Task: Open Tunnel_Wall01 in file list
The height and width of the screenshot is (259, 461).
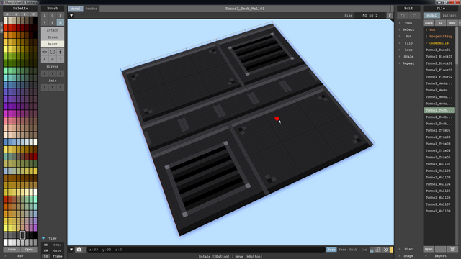Action: [439, 164]
